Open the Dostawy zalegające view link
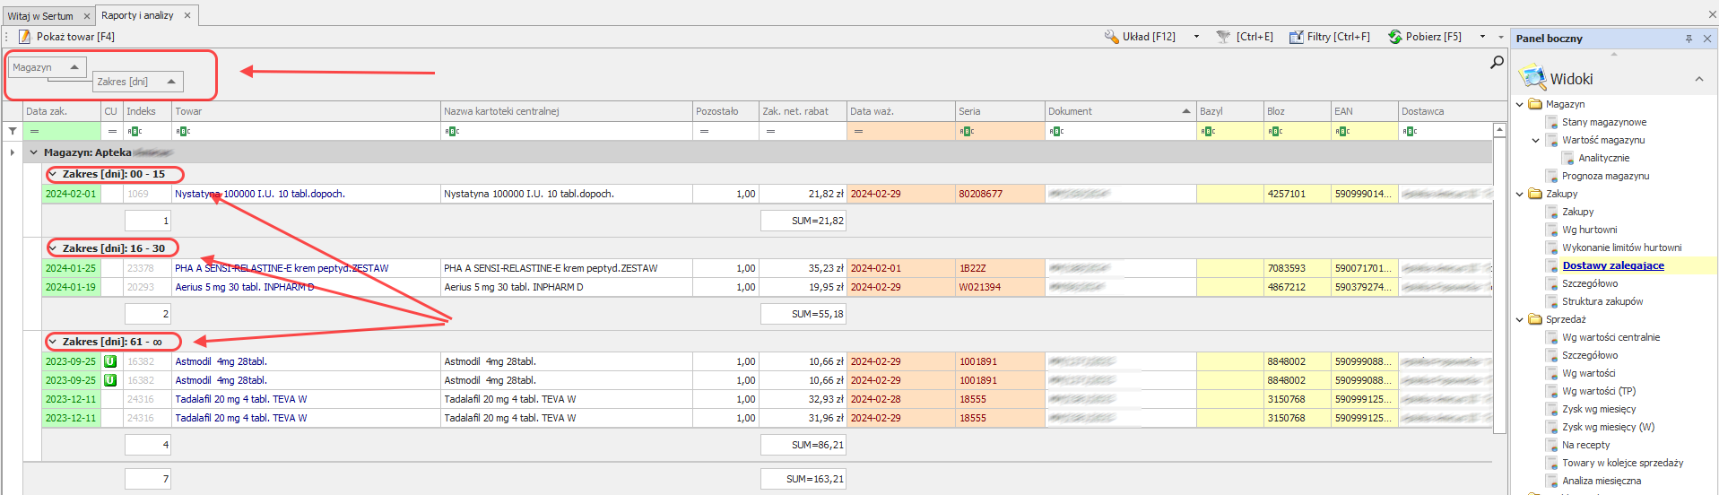 coord(1612,265)
